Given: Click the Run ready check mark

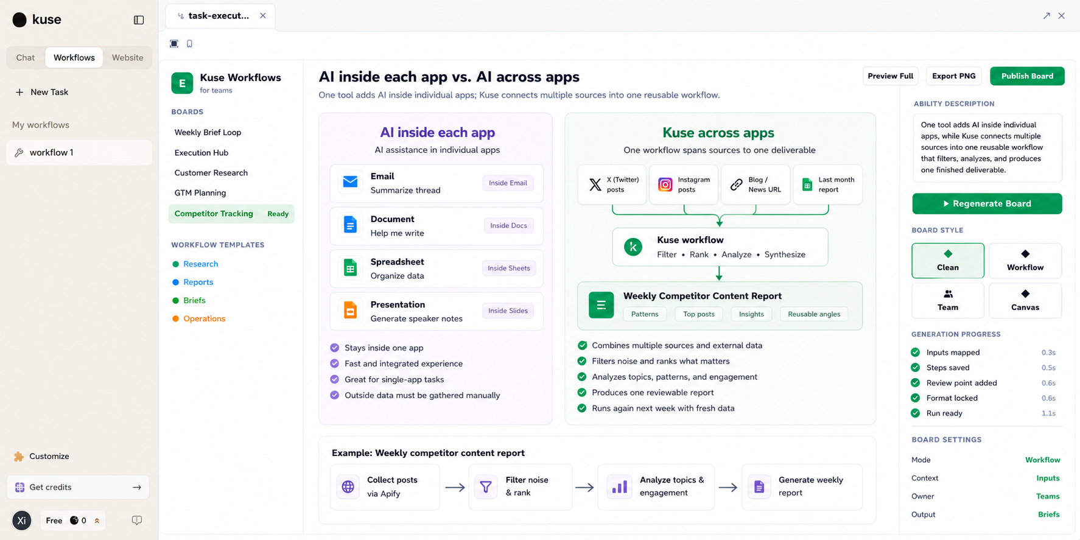Looking at the screenshot, I should (915, 413).
